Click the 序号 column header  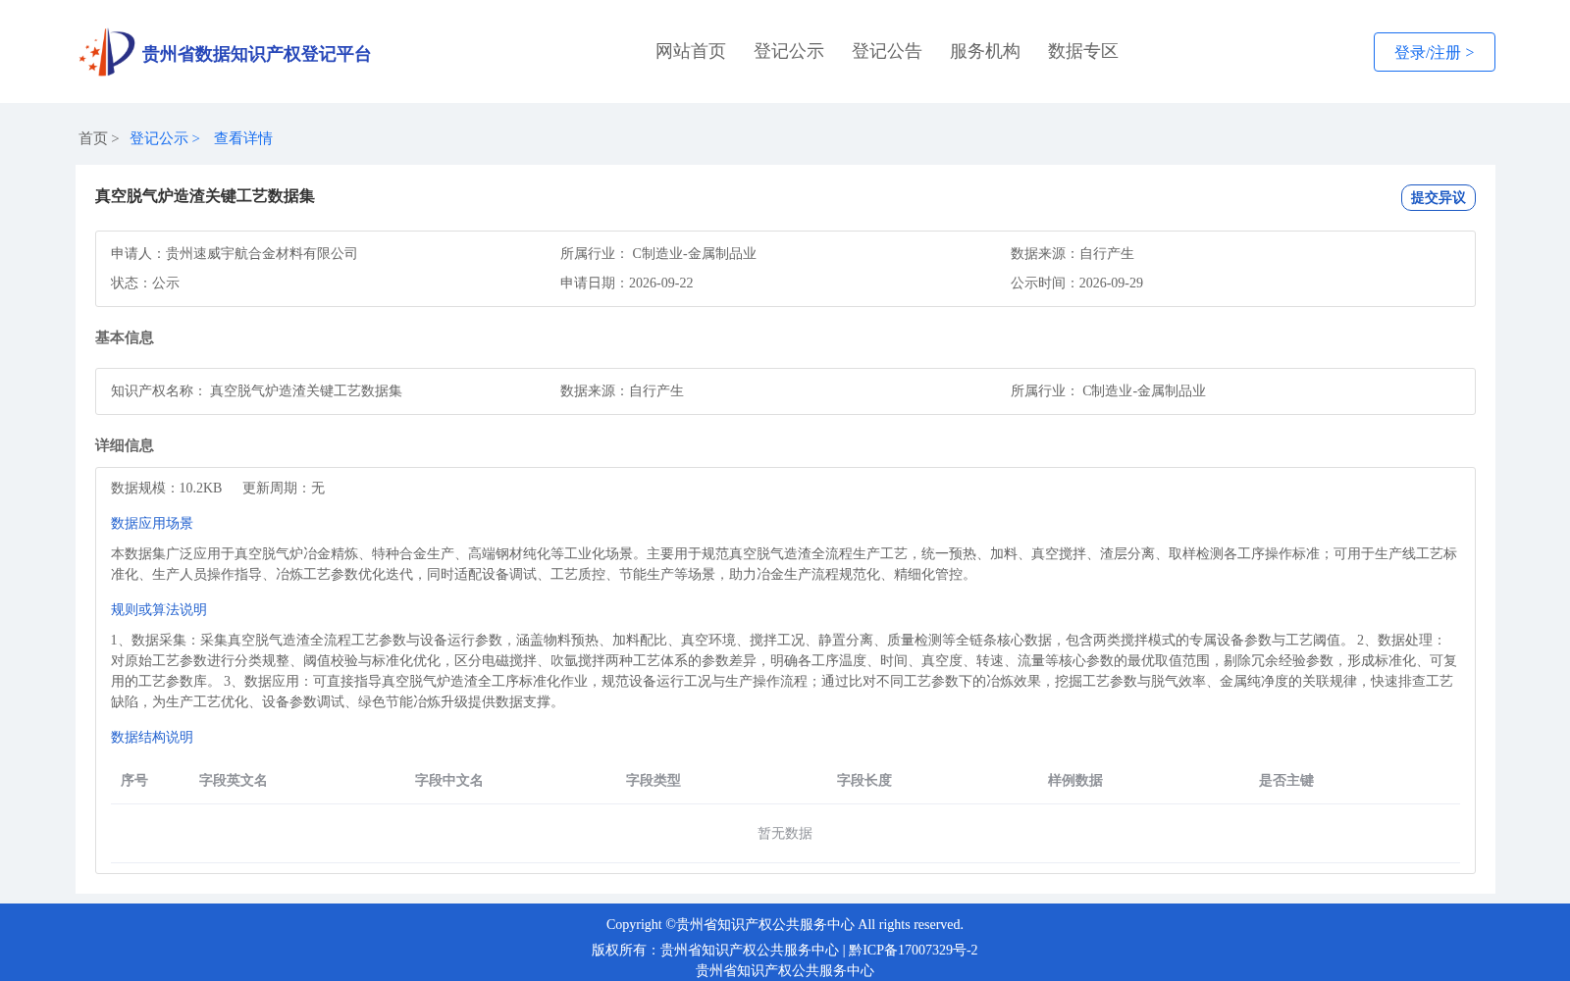[134, 781]
